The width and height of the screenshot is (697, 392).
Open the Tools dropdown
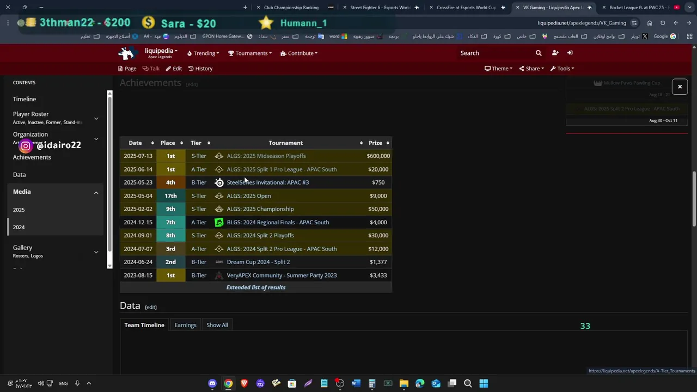(562, 69)
